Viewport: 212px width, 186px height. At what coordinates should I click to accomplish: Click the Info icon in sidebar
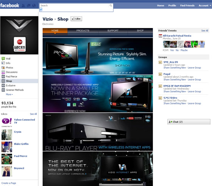[3, 63]
